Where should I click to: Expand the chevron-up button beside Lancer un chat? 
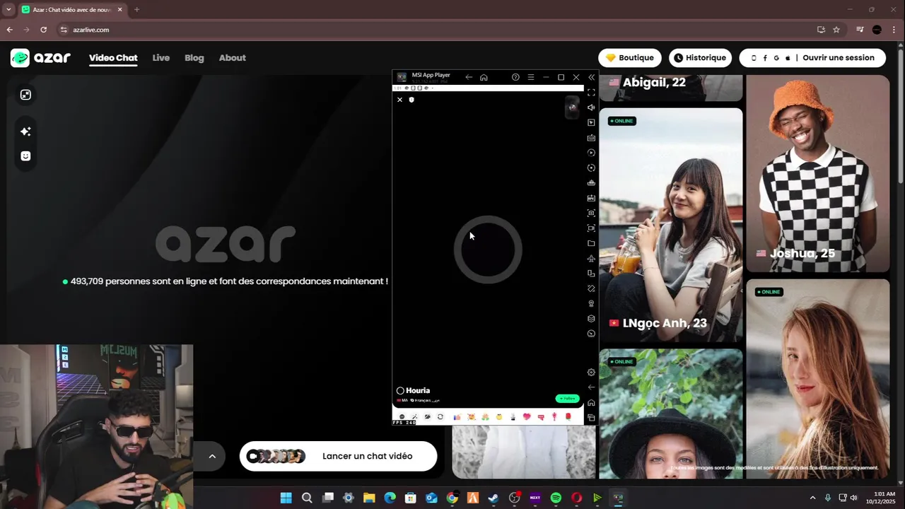click(x=211, y=457)
